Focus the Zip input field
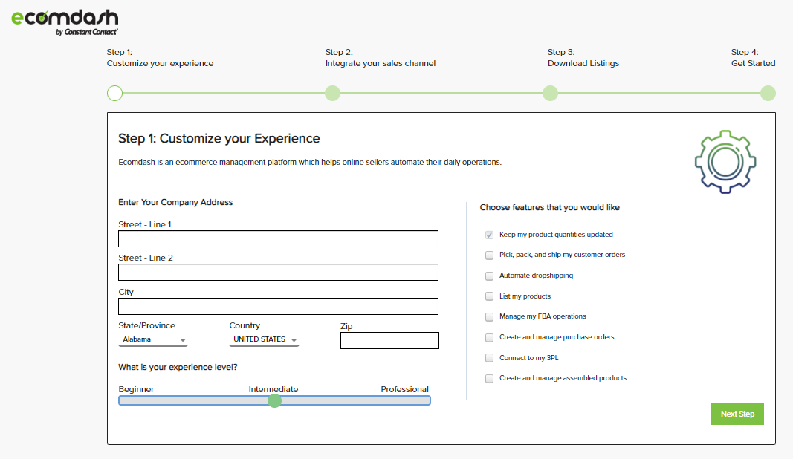The image size is (793, 459). (389, 340)
